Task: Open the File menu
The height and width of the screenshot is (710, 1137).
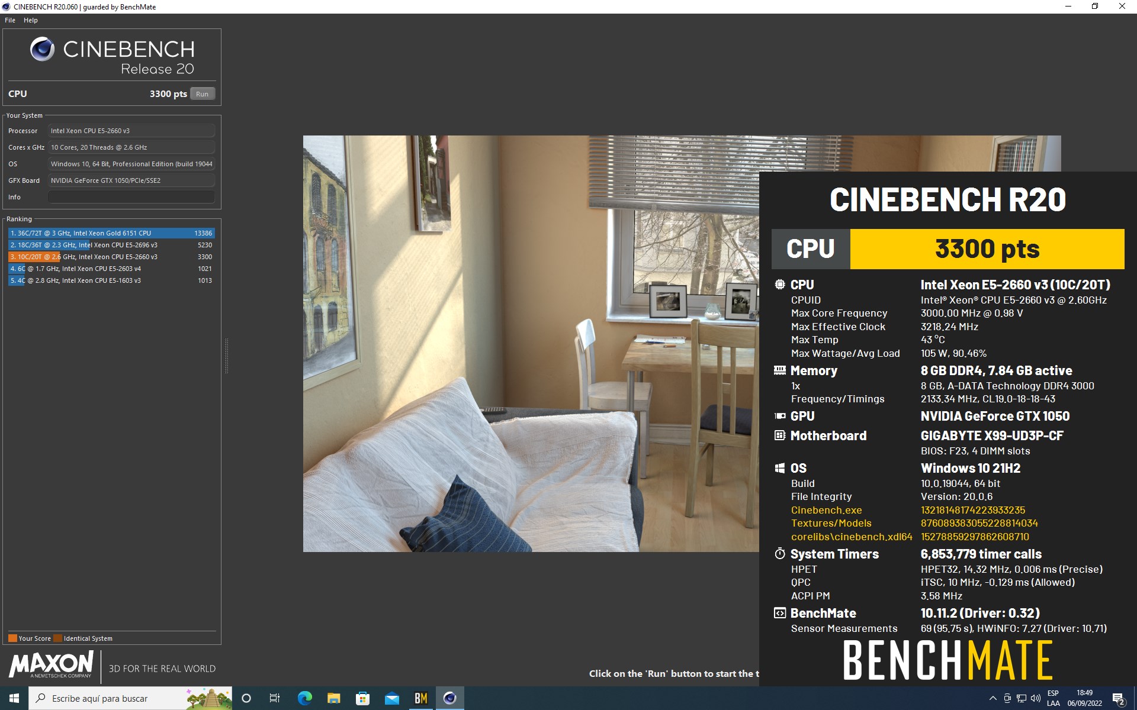Action: point(10,20)
